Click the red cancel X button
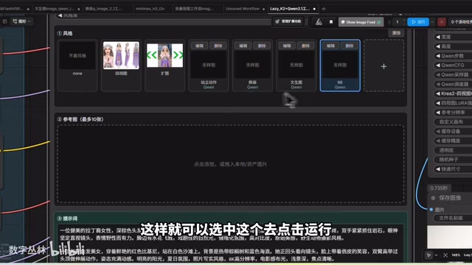Viewport: 472px width, 265px height. click(442, 22)
